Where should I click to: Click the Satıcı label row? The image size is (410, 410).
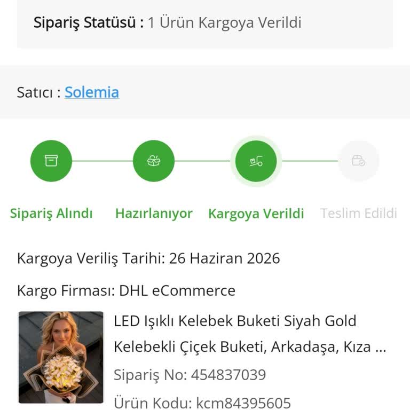tap(205, 92)
